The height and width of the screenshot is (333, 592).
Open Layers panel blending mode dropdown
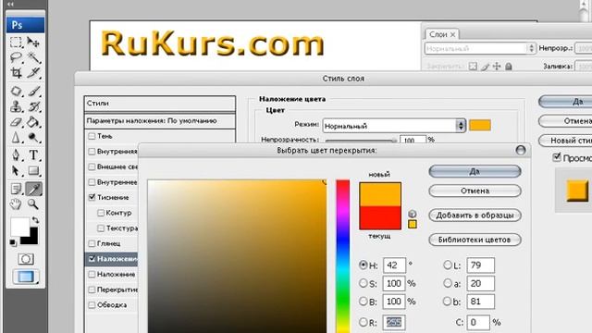tap(480, 48)
